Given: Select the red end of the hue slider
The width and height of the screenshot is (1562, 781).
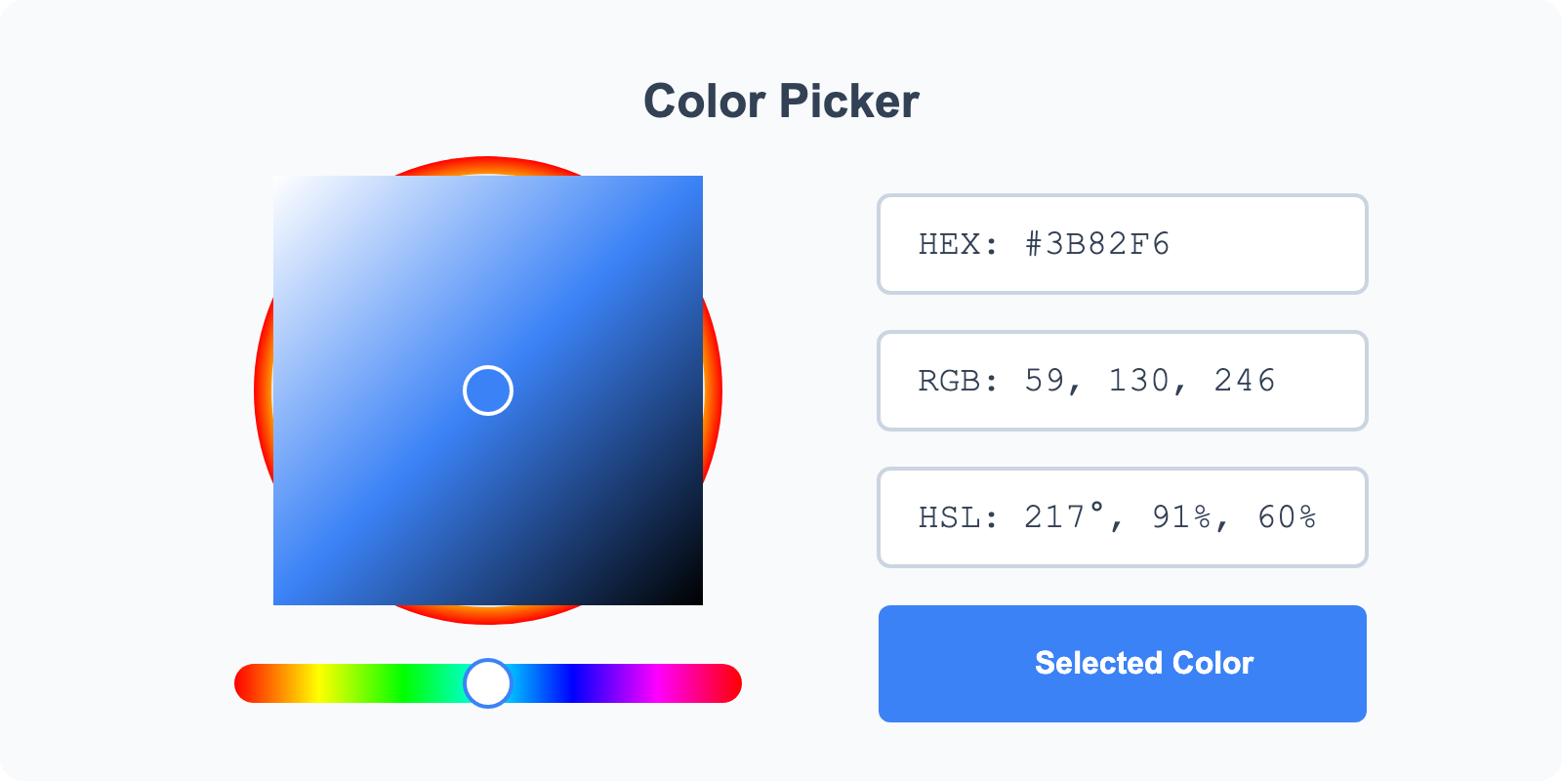Looking at the screenshot, I should tap(244, 683).
